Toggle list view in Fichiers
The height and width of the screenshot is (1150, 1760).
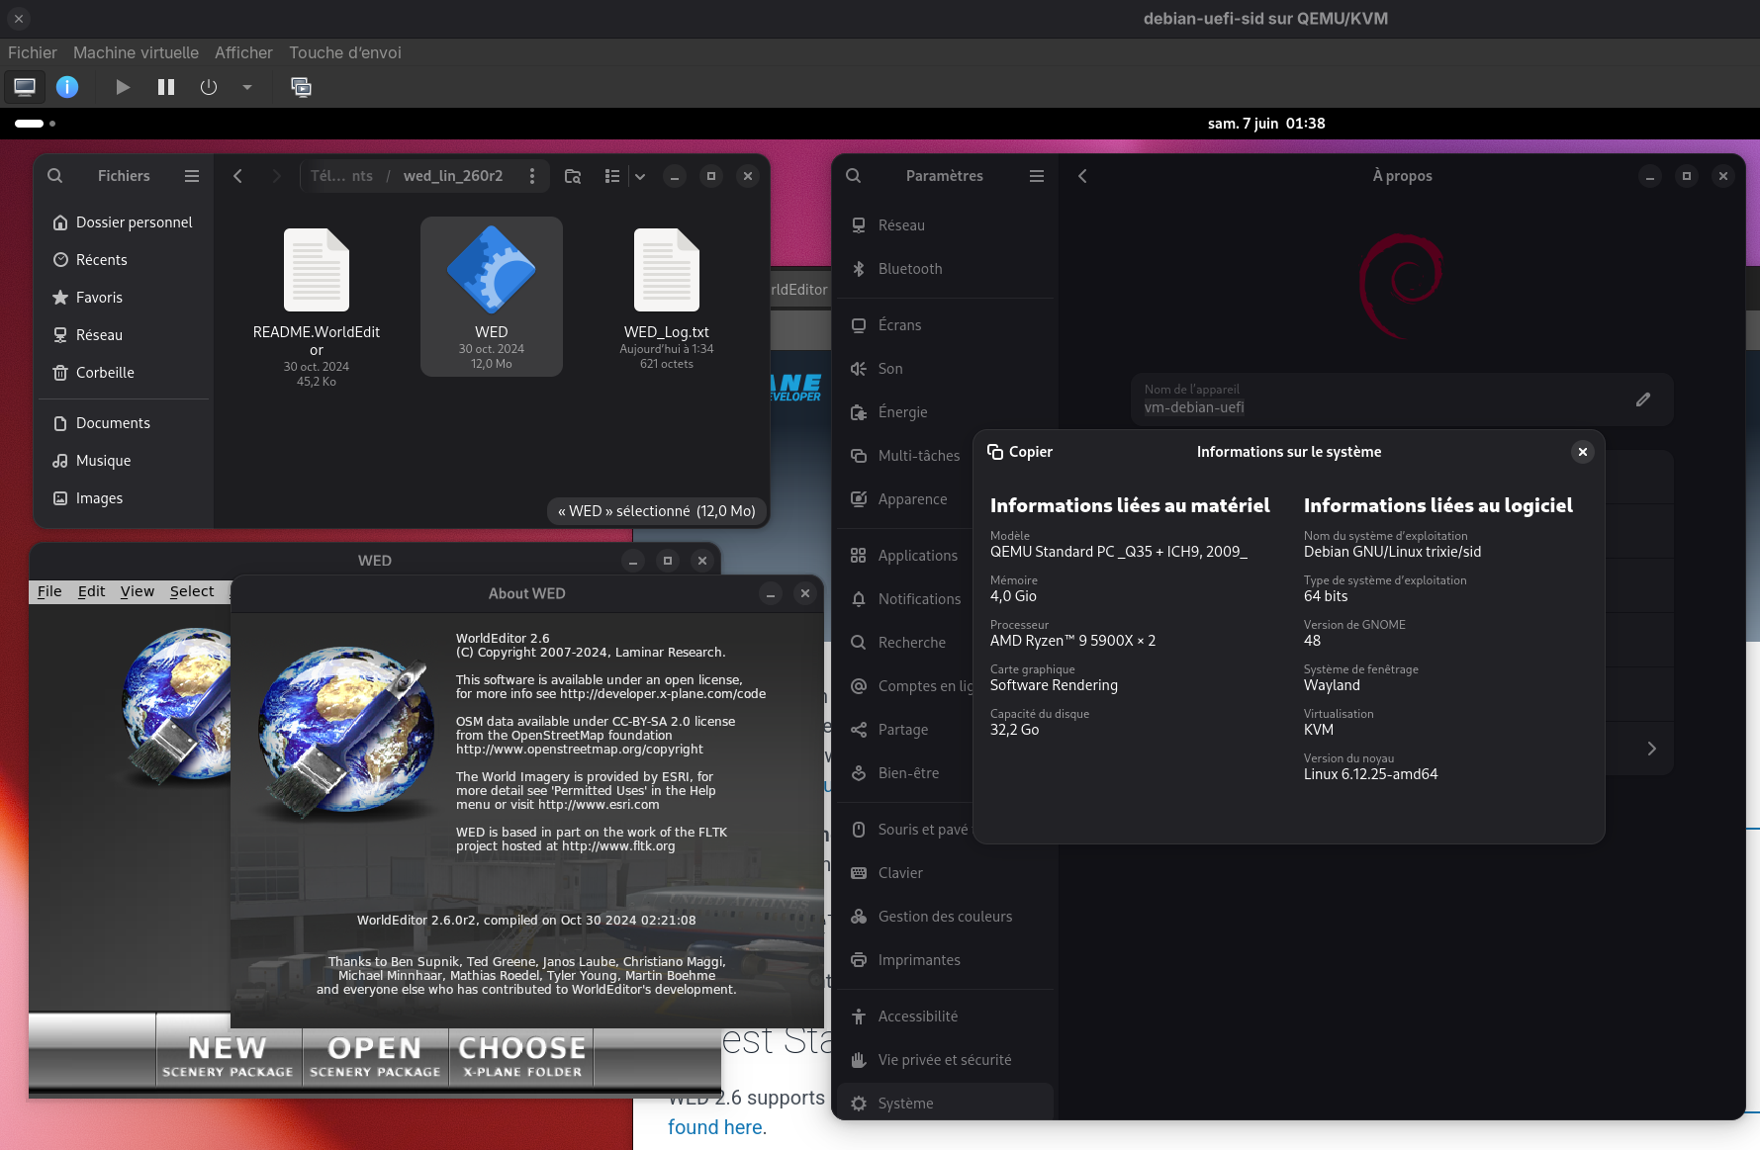(612, 176)
